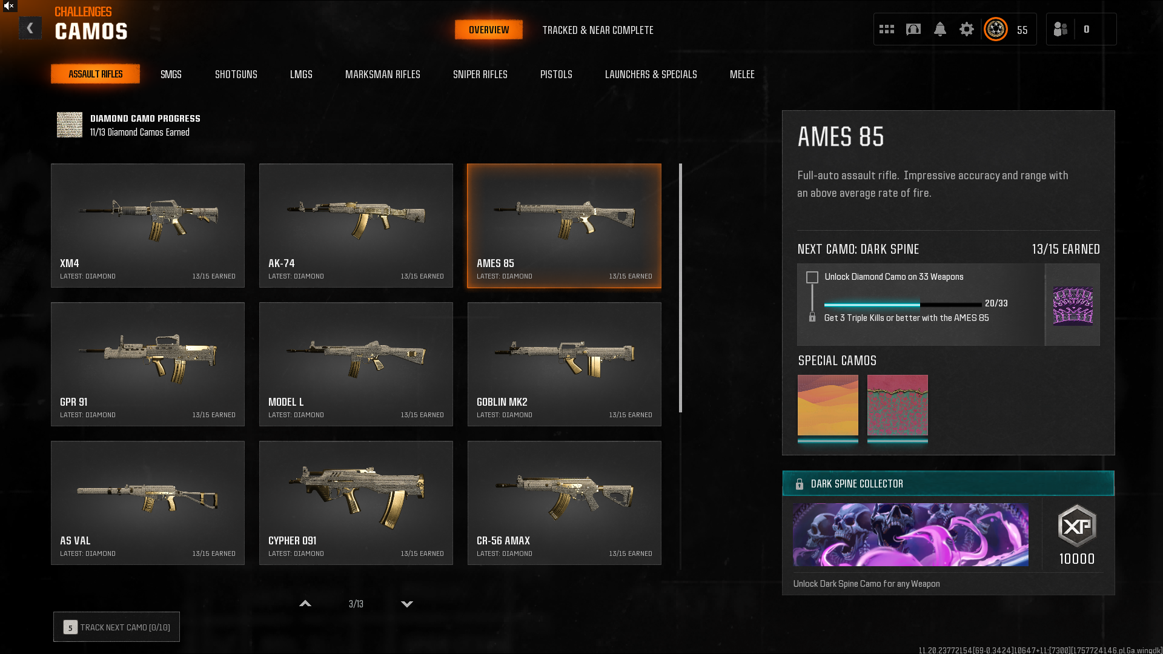Open Tracked & Near Complete view
The image size is (1163, 654).
[x=598, y=30]
